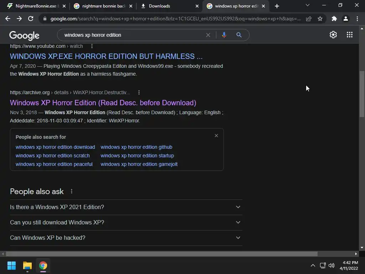
Task: Clear the Google search box text
Action: (x=208, y=35)
